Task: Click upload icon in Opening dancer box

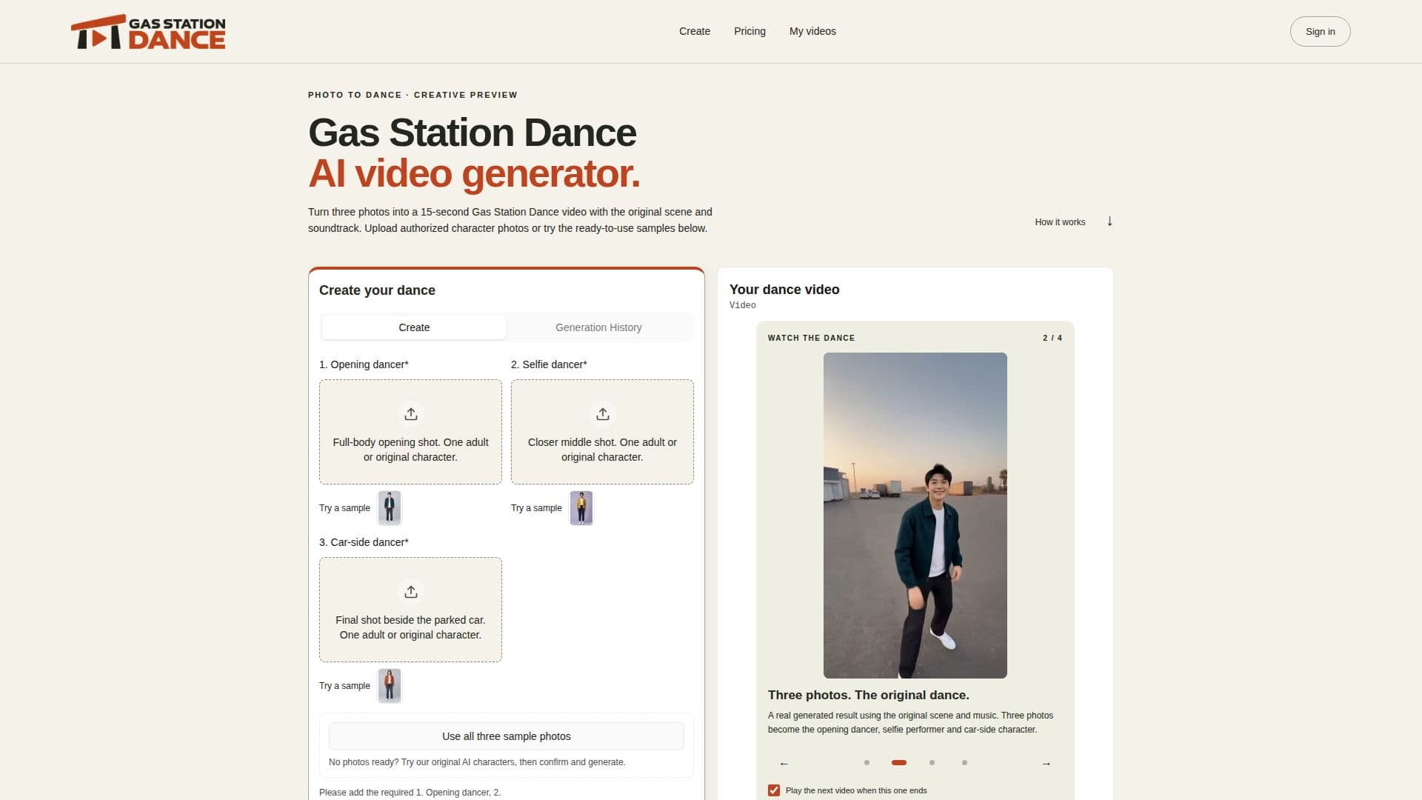Action: [411, 414]
